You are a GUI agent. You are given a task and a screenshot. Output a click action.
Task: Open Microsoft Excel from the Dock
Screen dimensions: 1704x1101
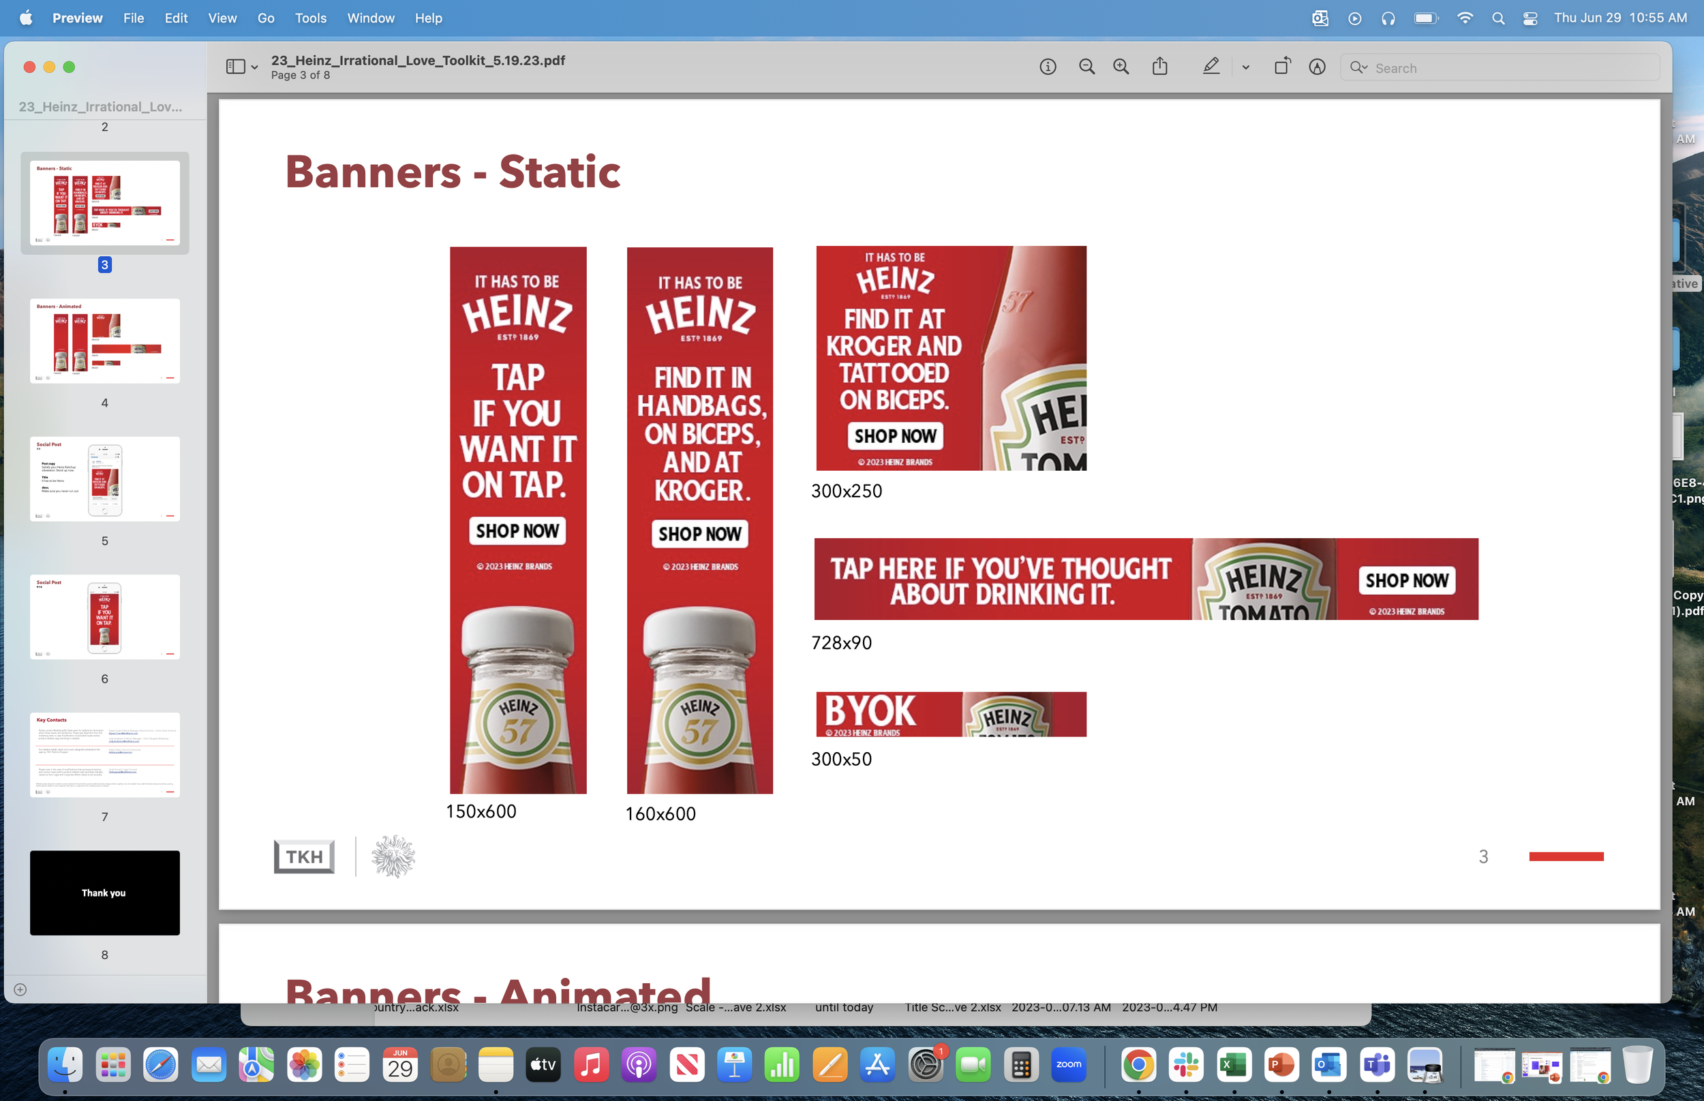[x=1234, y=1066]
